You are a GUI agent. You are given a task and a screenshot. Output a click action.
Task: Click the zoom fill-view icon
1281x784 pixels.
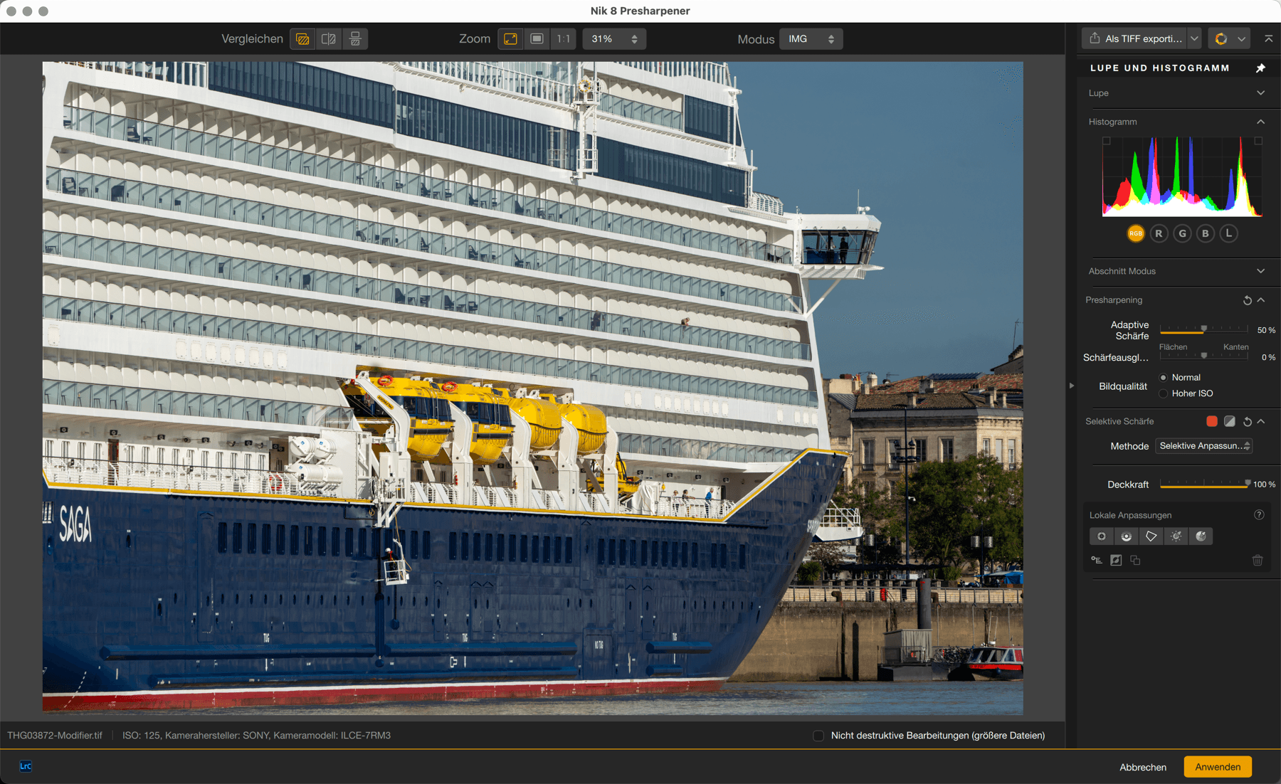537,39
